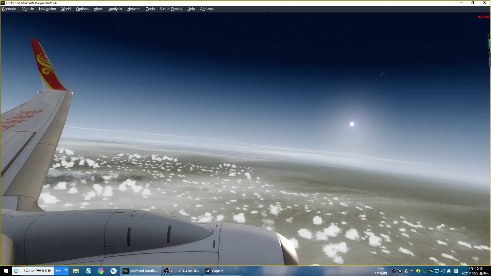Open the Views menu

98,9
